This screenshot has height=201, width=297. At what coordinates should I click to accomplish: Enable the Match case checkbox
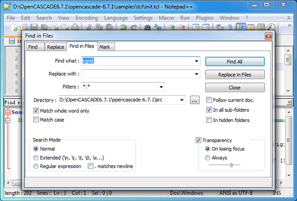pyautogui.click(x=36, y=120)
